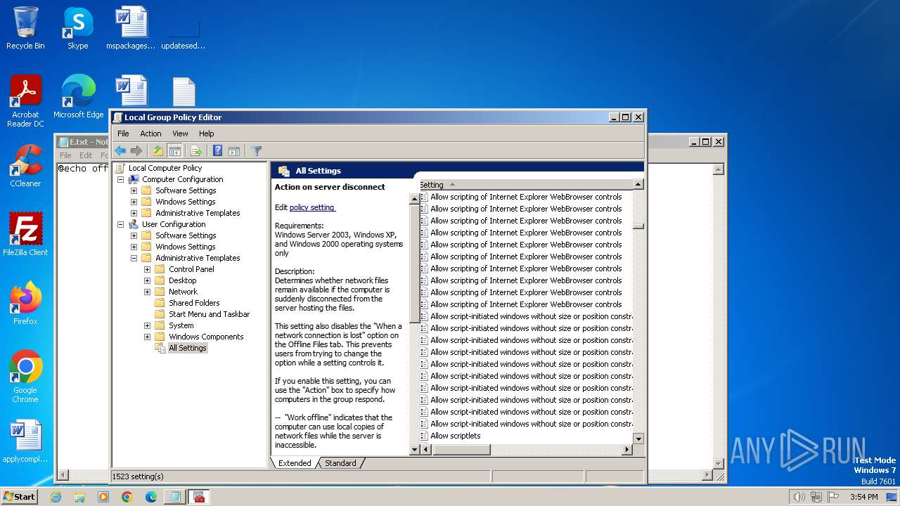The height and width of the screenshot is (506, 900).
Task: Switch to the Extended tab
Action: tap(295, 463)
